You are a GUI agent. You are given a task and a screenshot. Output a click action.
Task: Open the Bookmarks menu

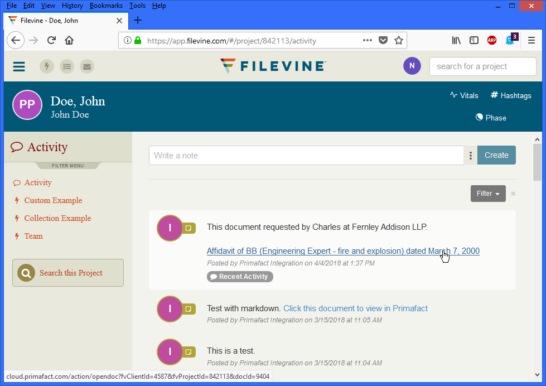(x=106, y=6)
